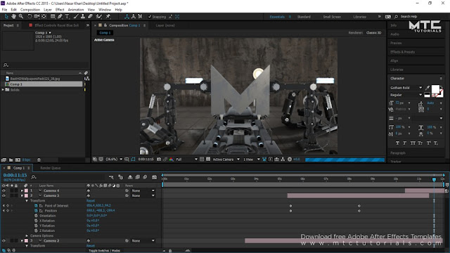Click Reset next to Camera 3 Transform
This screenshot has height=253, width=450.
click(x=91, y=201)
